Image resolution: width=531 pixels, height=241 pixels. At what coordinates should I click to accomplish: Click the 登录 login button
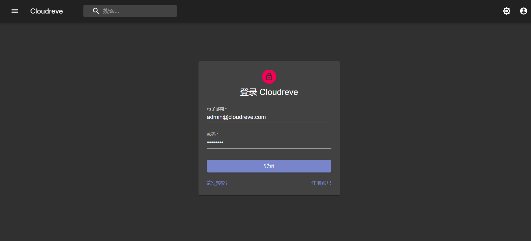point(269,166)
